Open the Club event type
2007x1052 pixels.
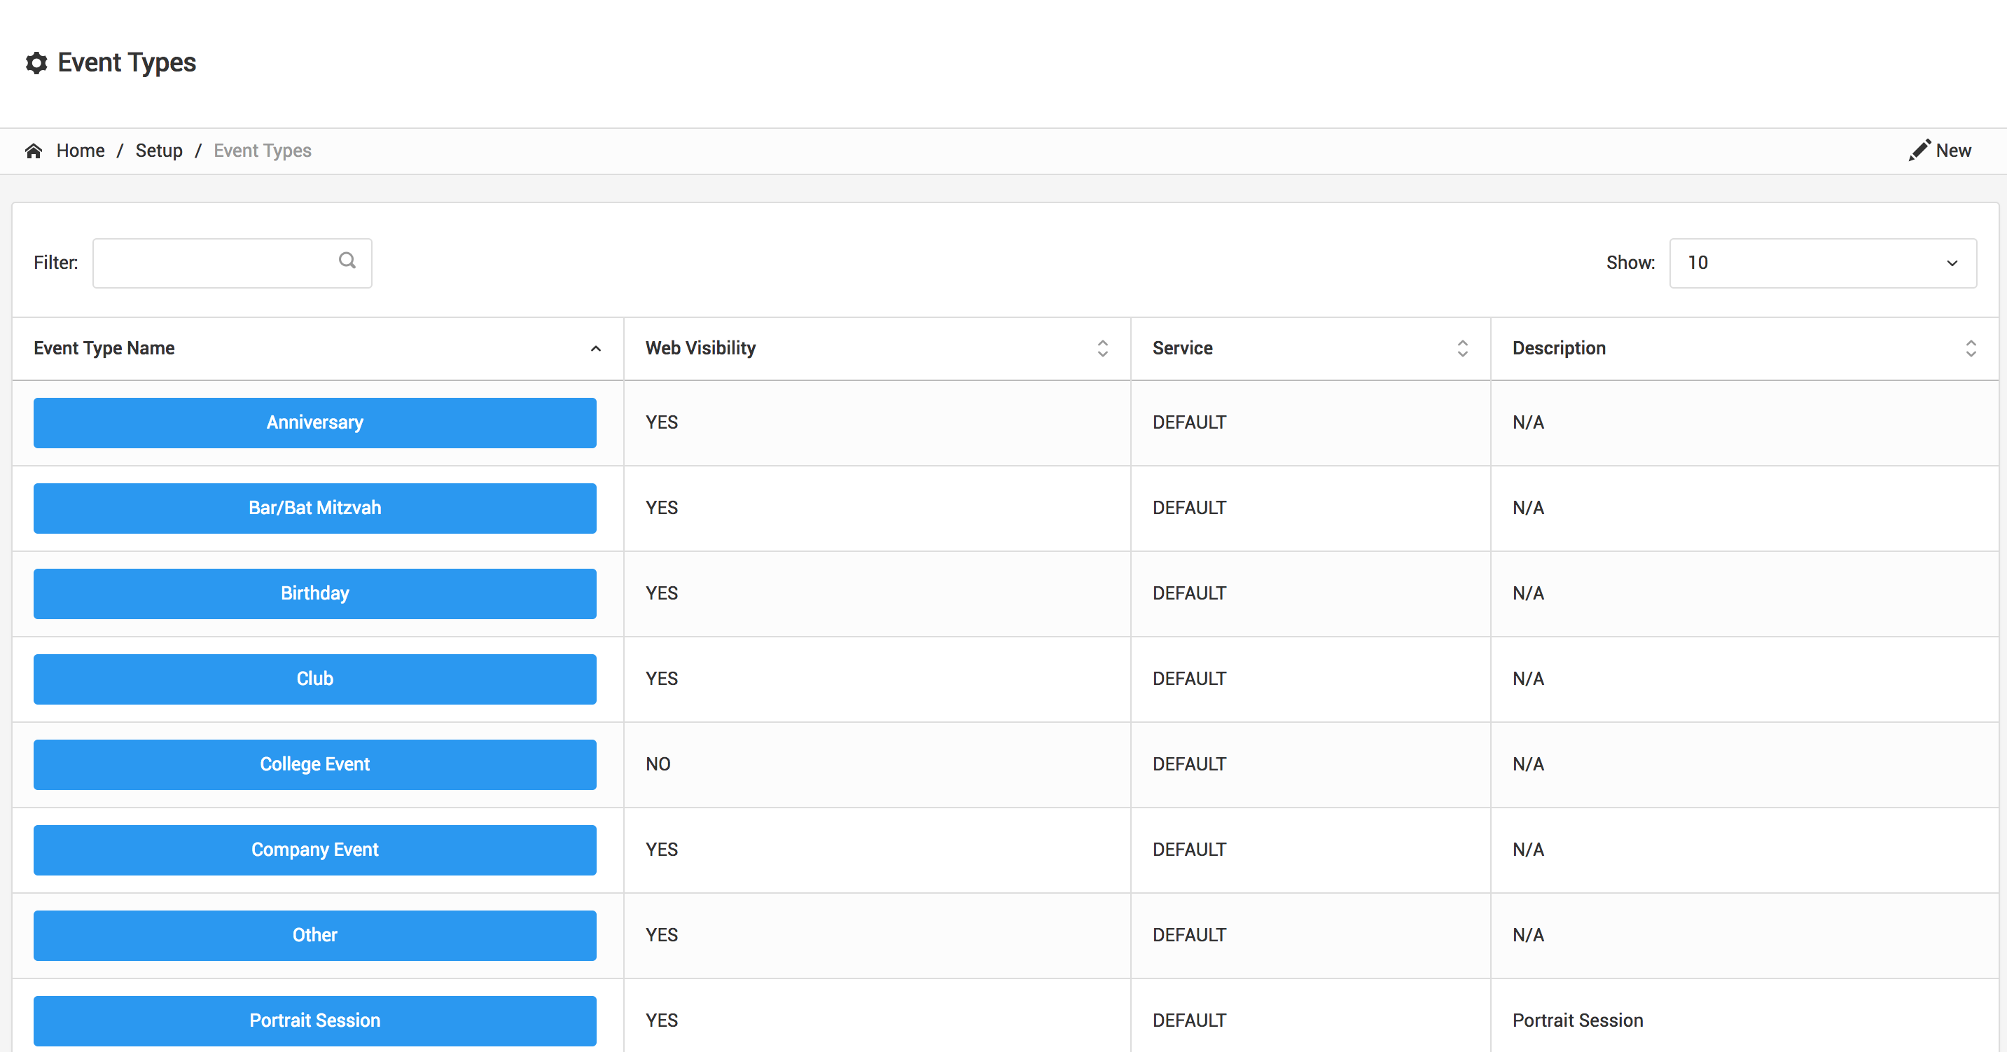[x=314, y=679]
